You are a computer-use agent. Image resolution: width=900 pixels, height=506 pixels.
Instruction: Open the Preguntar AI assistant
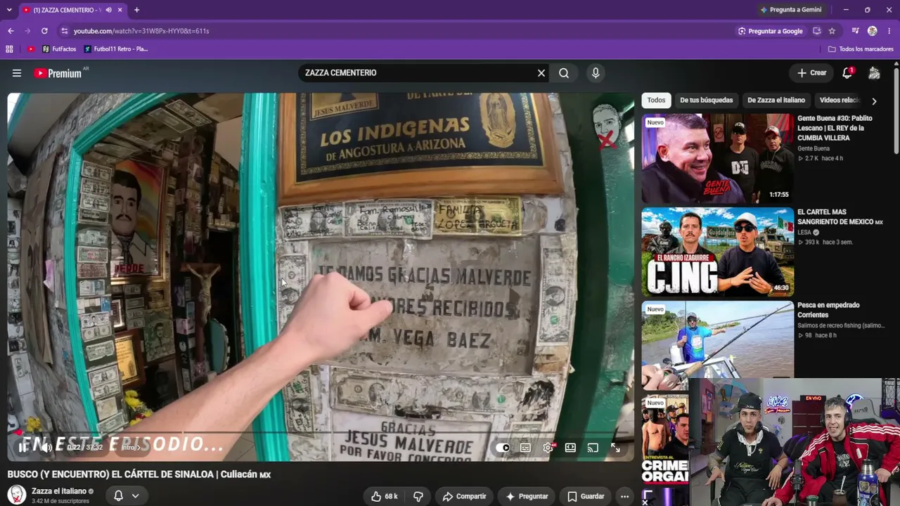(x=527, y=496)
